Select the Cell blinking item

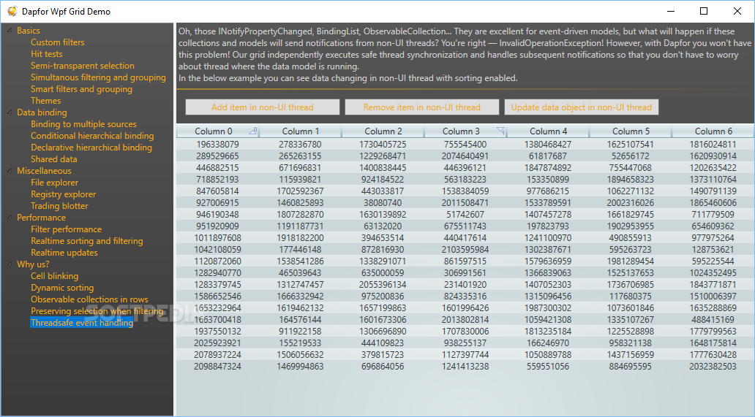(x=54, y=276)
